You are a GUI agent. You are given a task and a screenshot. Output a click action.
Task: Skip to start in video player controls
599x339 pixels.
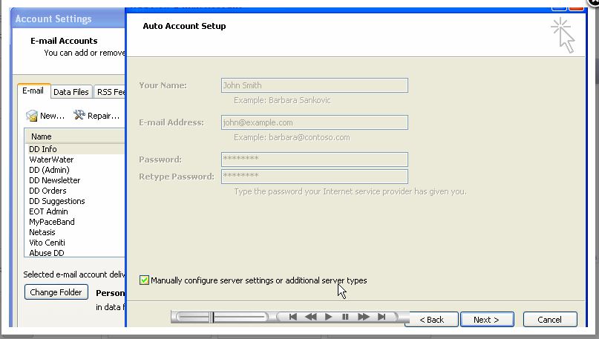(x=293, y=317)
